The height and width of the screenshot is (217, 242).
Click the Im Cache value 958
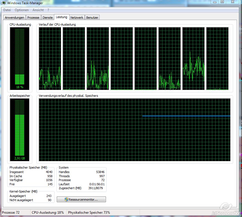(50, 176)
